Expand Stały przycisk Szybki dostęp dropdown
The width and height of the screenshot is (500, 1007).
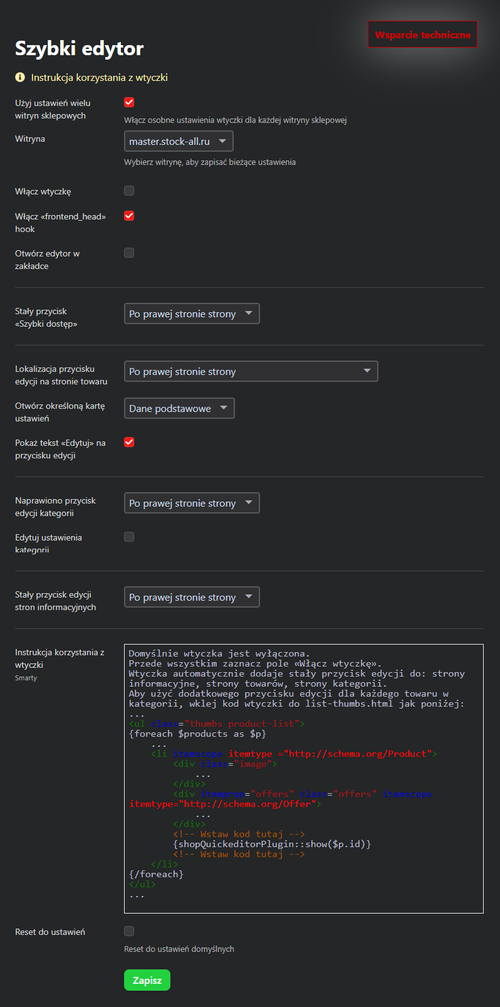(x=192, y=314)
